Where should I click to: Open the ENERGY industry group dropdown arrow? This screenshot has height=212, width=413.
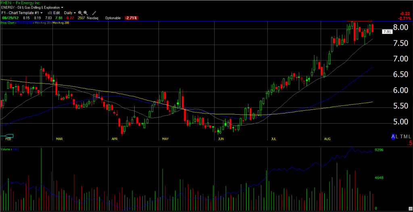tap(62, 8)
